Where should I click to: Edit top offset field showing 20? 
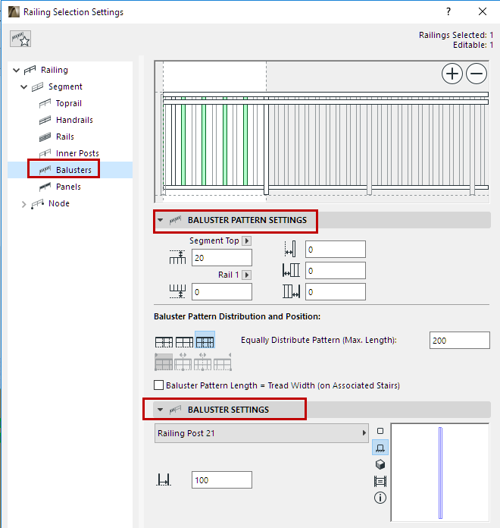(221, 258)
